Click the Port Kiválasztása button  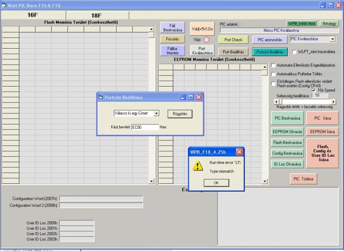pyautogui.click(x=202, y=50)
